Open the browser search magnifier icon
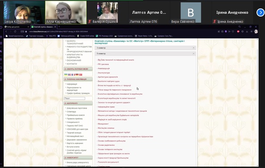 pos(239,27)
